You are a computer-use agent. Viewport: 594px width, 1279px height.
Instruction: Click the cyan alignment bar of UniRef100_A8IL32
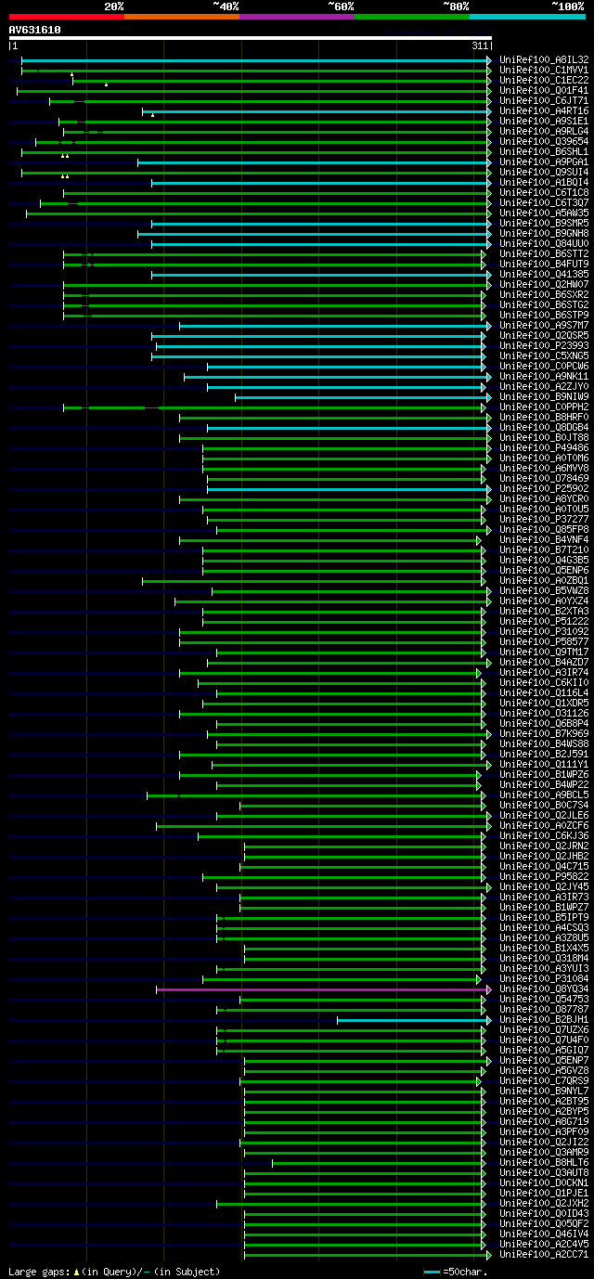pyautogui.click(x=254, y=60)
